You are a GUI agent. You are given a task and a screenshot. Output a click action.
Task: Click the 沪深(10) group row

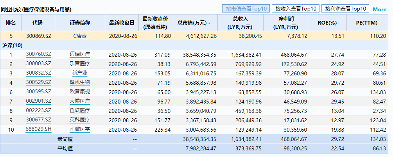click(194, 45)
